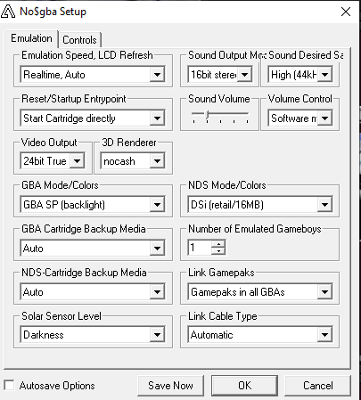Image resolution: width=361 pixels, height=400 pixels.
Task: Expand the Reset/Startup Entrypoint dropdown
Action: point(93,118)
